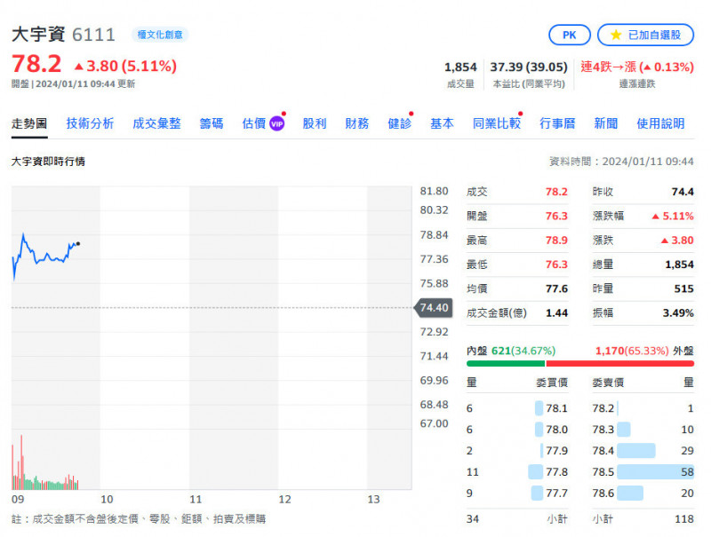Click the 連4跌→漲 streak indicator
This screenshot has height=537, width=711.
637,67
